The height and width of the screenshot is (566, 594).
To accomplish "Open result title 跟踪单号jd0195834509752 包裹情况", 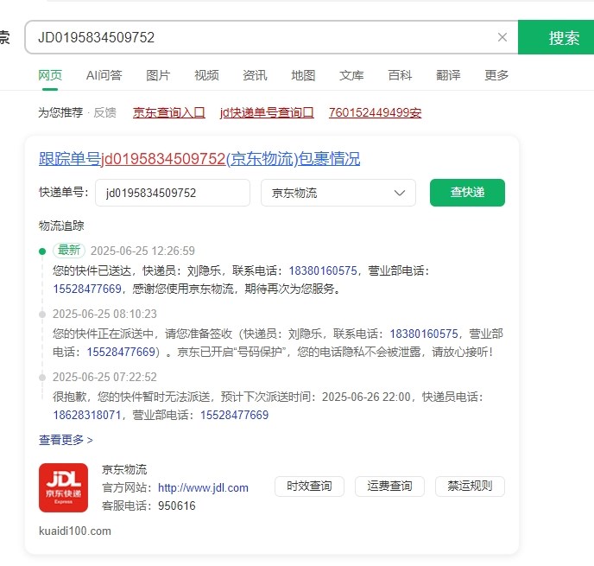I will pos(199,158).
